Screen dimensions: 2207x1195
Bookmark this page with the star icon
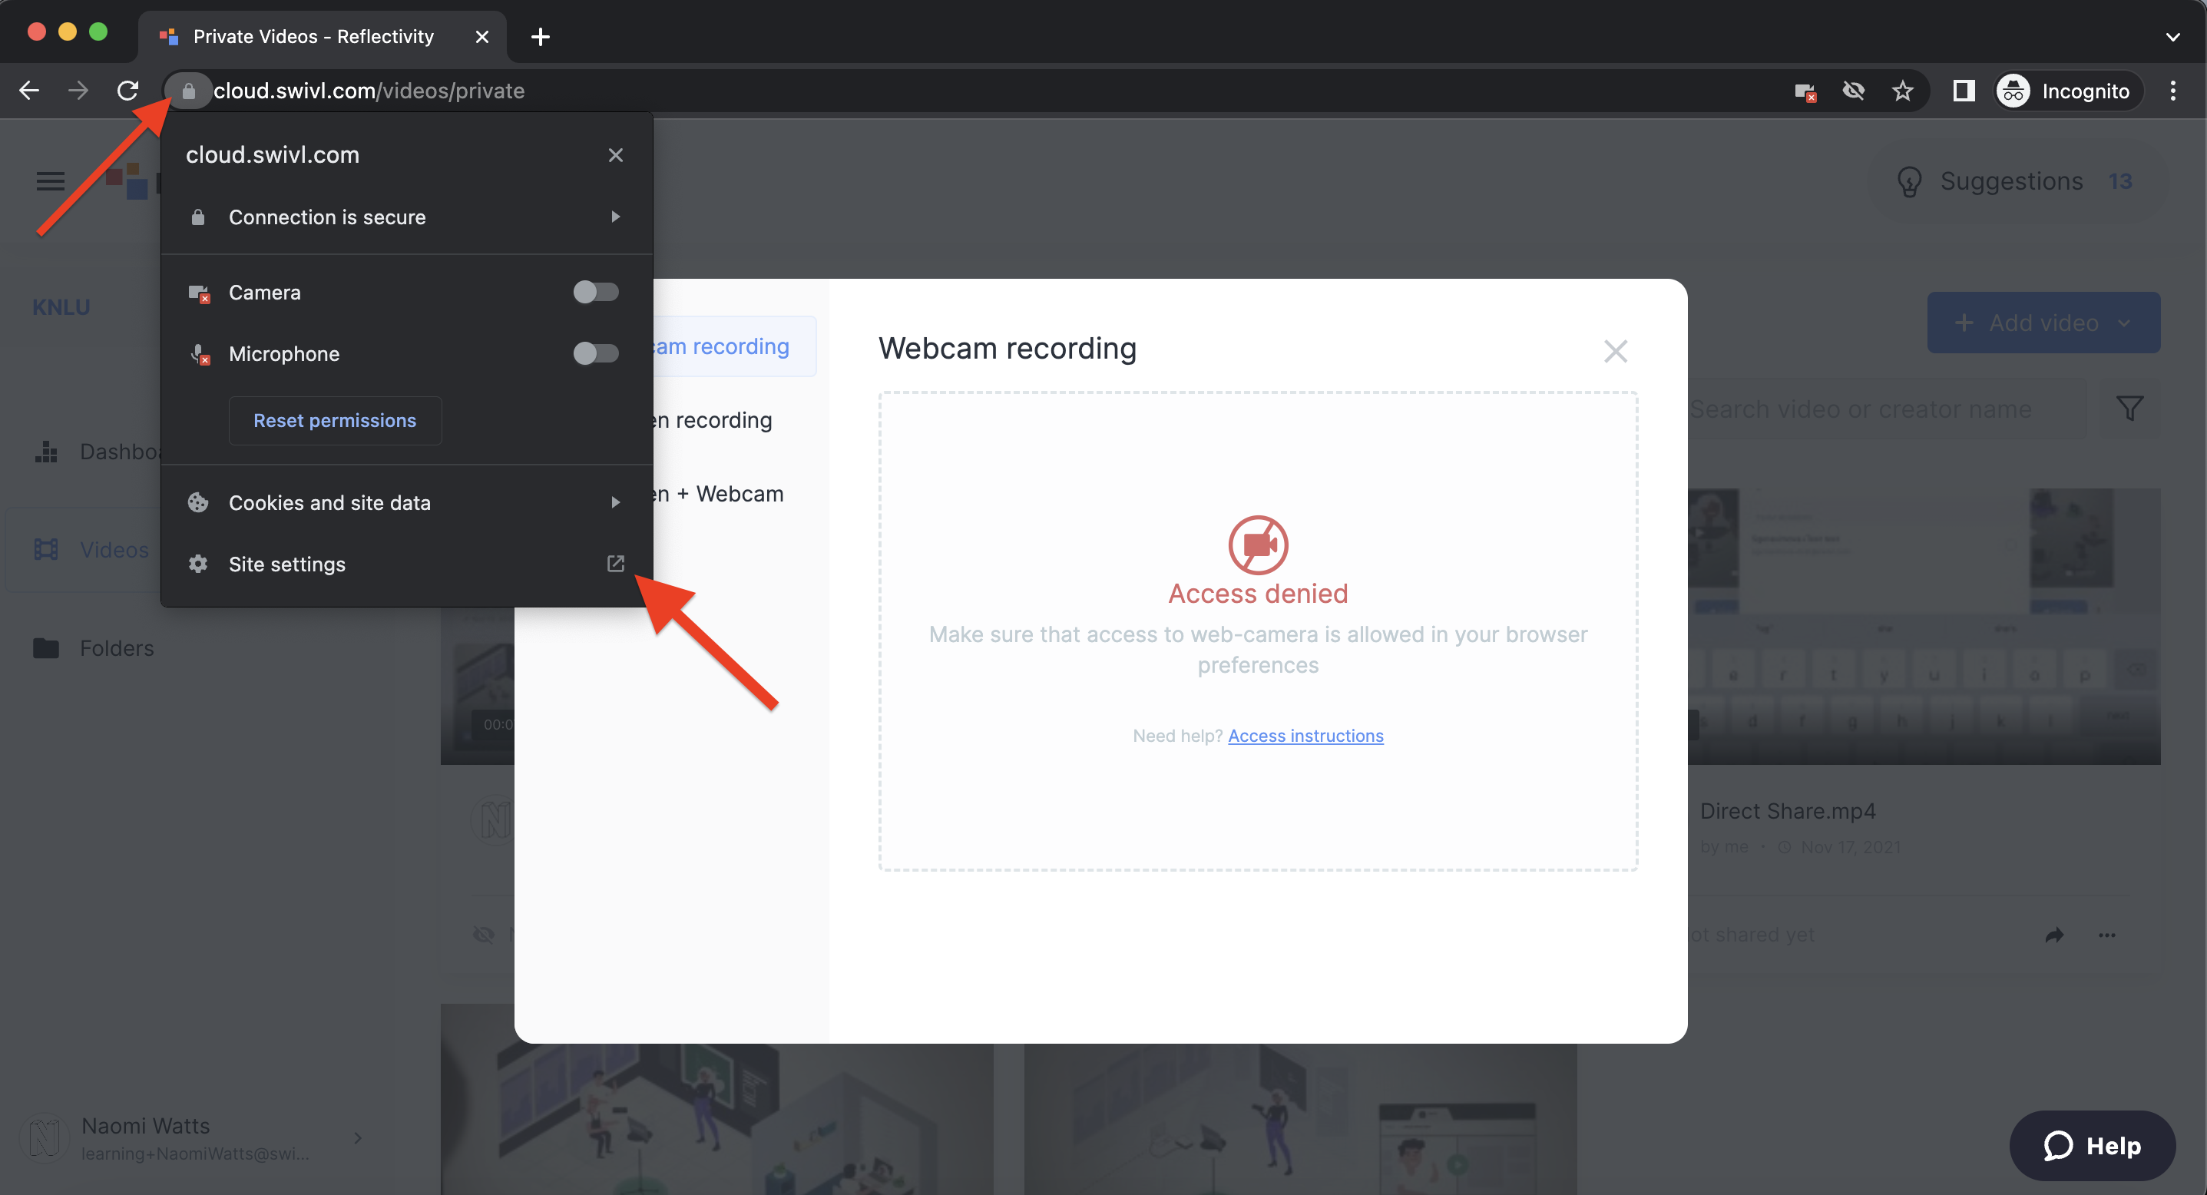tap(1902, 91)
